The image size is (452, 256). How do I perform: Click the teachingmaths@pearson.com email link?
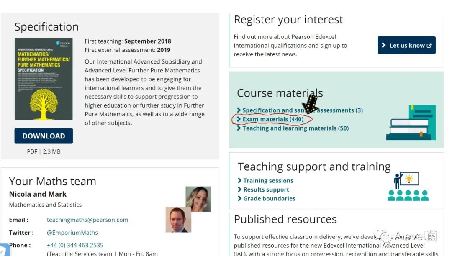pyautogui.click(x=87, y=220)
